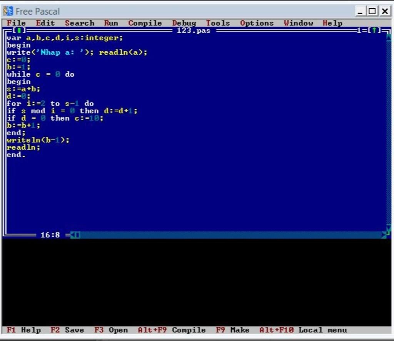Click the 'for i:=2 to s-1 do' line

pos(50,103)
